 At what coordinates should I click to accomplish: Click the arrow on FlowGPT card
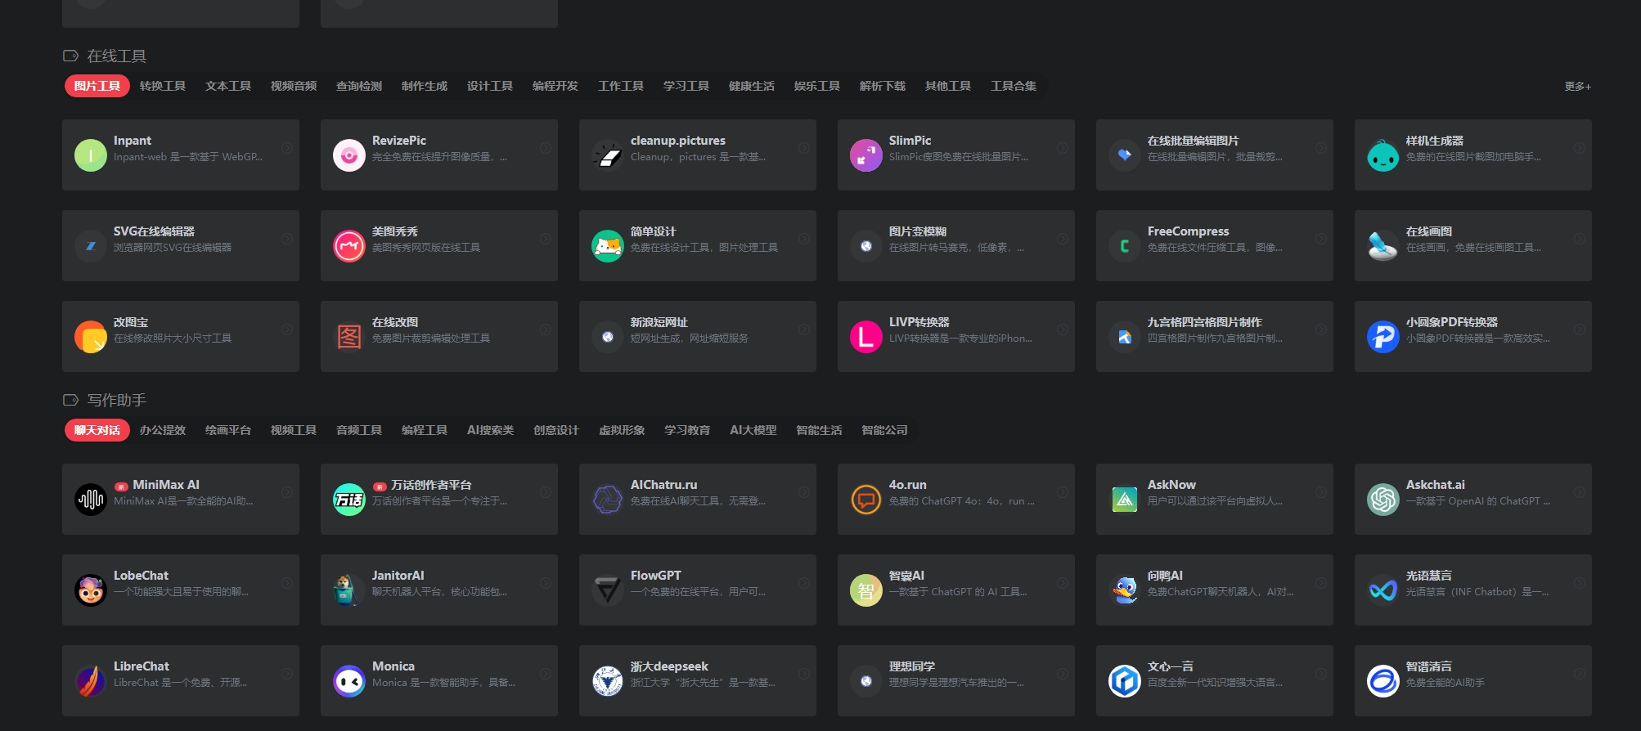click(x=804, y=583)
